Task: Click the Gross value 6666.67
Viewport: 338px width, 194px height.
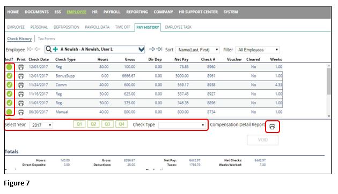Action: coord(129,76)
